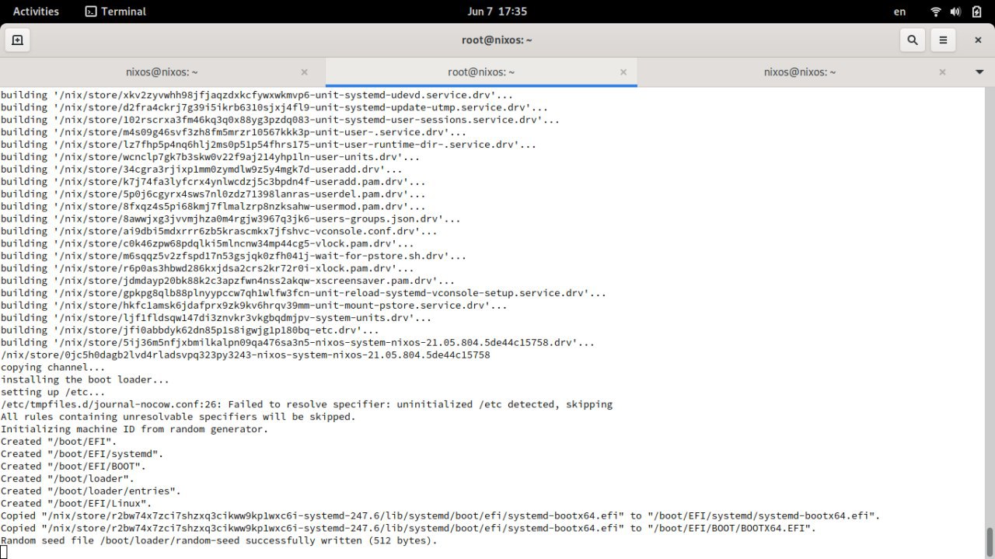
Task: Click the building etc.drv line
Action: click(x=190, y=330)
